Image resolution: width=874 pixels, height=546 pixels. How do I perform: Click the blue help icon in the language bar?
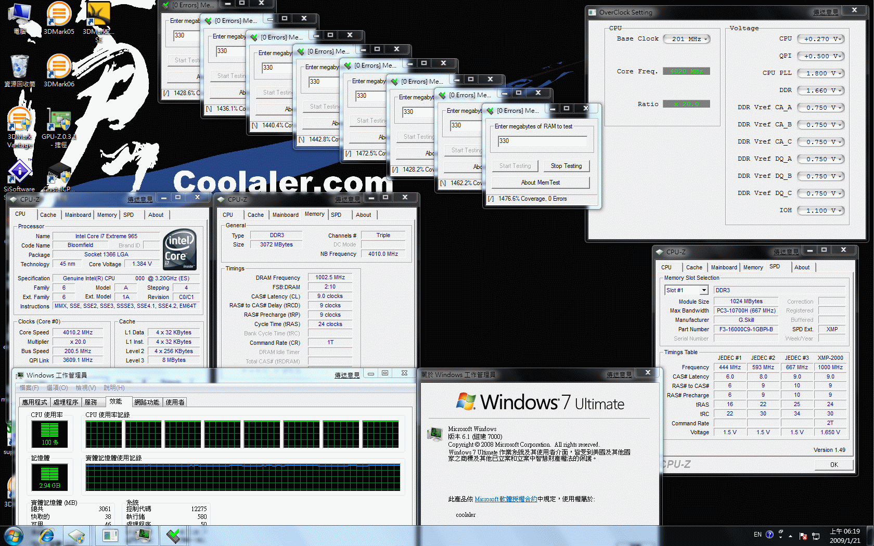769,535
